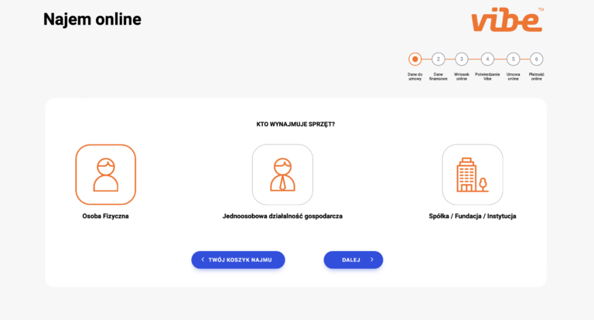Open step 3 circle in progress bar
Viewport: 594px width, 320px height.
pyautogui.click(x=462, y=59)
